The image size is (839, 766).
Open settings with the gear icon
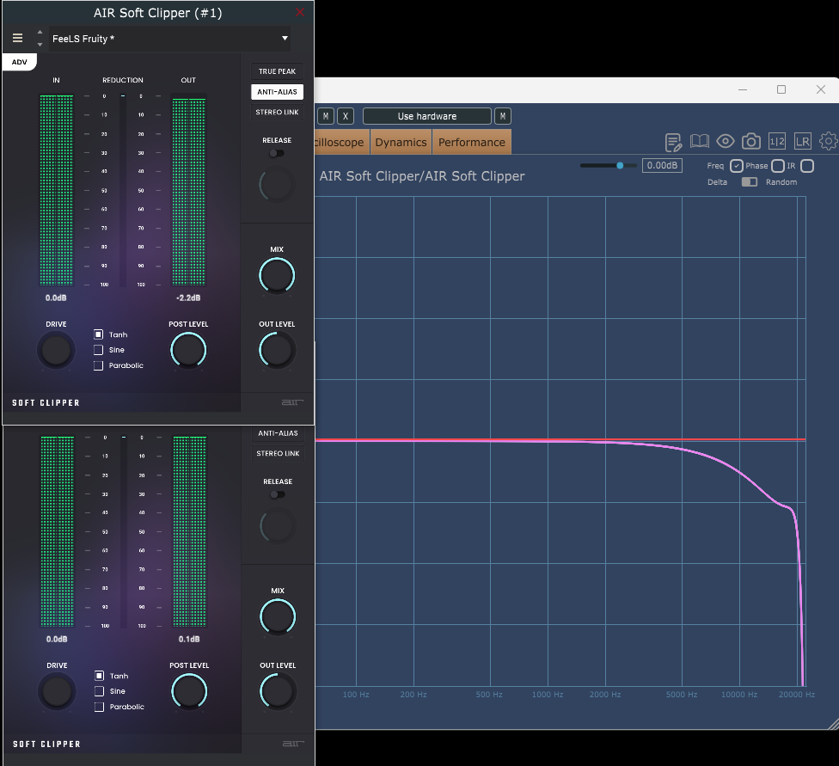(829, 141)
